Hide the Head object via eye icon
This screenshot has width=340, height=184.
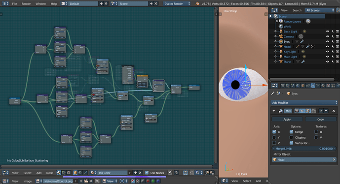[328, 46]
